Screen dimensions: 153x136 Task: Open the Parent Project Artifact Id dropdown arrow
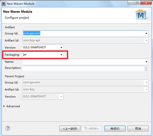tap(146, 89)
